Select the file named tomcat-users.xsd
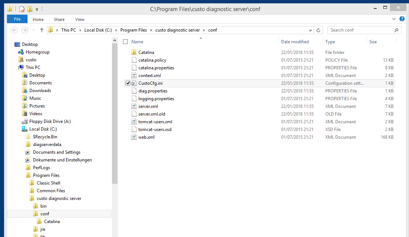The width and height of the screenshot is (409, 237). click(155, 130)
